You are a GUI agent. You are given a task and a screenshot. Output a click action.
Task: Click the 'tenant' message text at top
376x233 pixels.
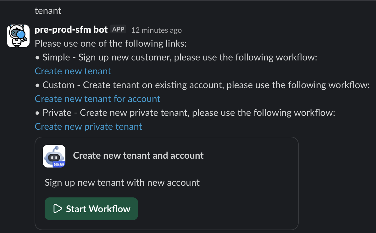(x=48, y=11)
